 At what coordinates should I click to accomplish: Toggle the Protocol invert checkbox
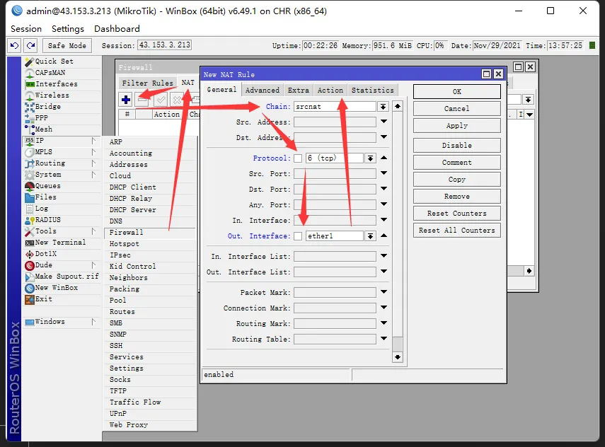click(298, 158)
